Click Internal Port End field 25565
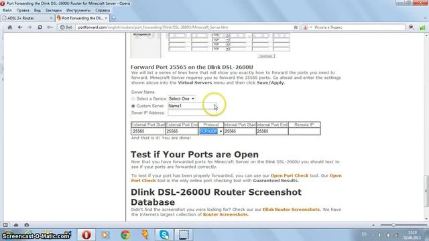429x241 pixels. (272, 131)
